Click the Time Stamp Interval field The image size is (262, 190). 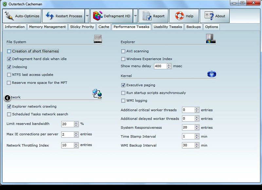188,136
